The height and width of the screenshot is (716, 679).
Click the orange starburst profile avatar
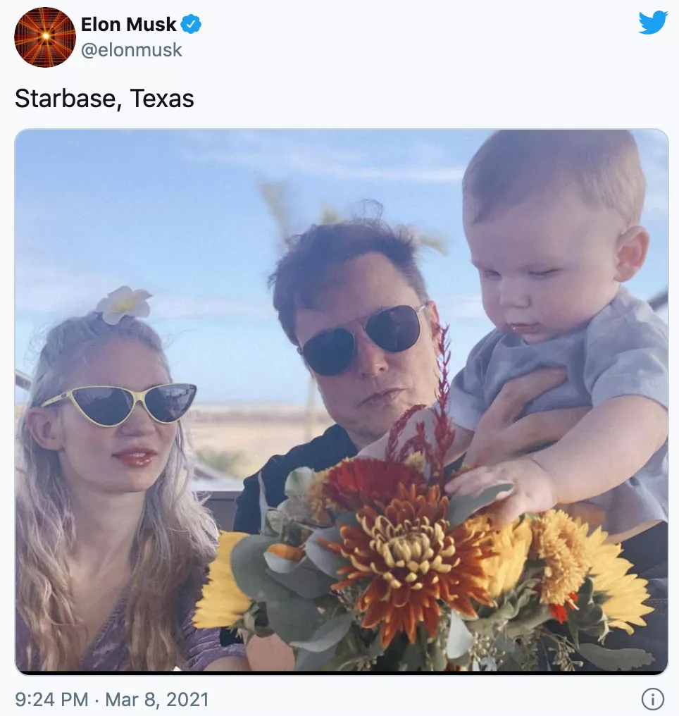[x=44, y=37]
